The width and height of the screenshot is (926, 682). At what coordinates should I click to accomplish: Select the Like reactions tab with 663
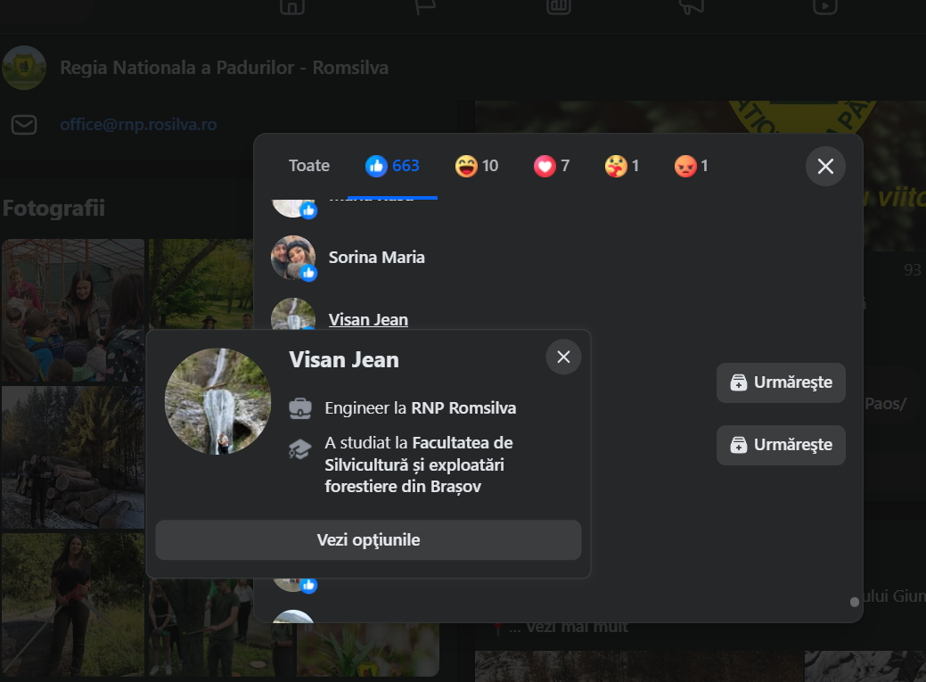392,166
